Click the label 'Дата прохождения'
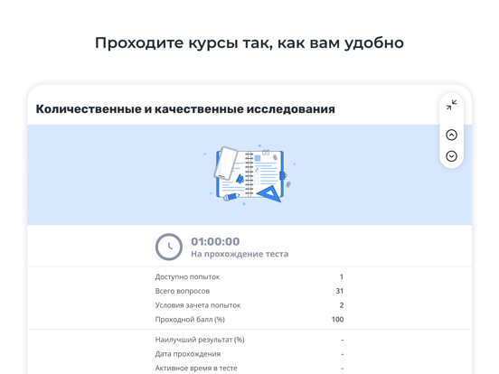 [x=188, y=354]
